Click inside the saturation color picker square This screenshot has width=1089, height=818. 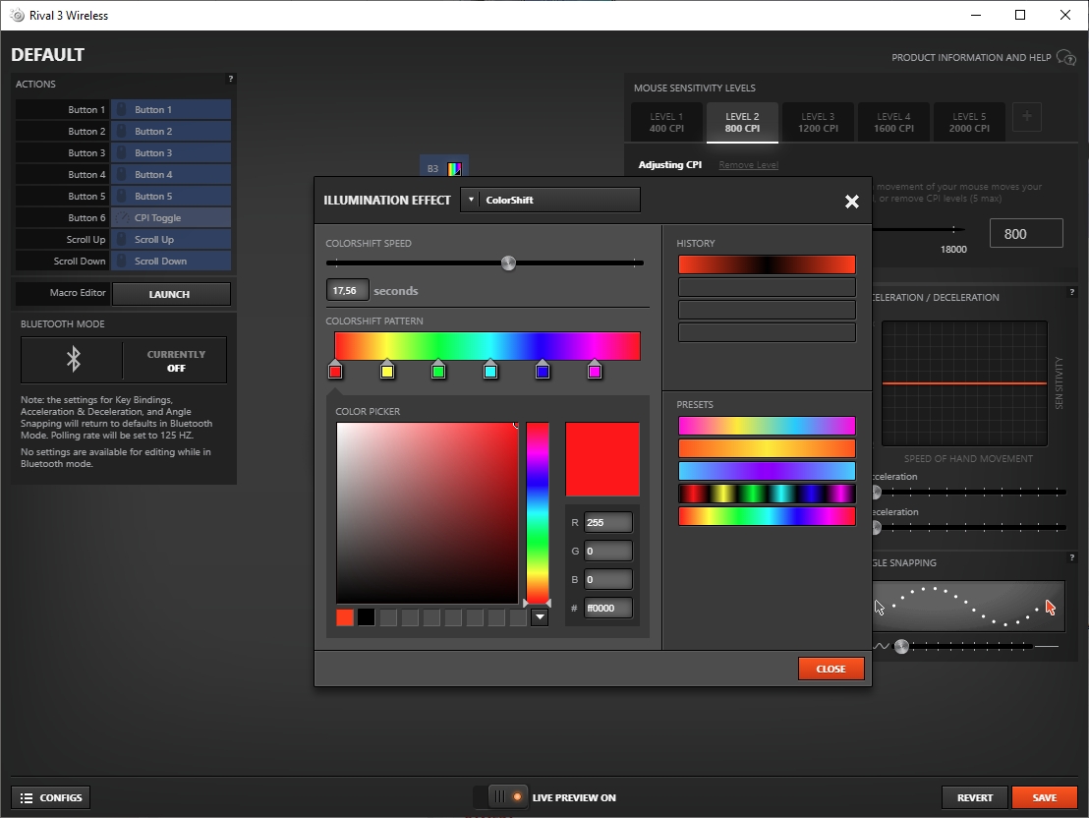[x=428, y=513]
